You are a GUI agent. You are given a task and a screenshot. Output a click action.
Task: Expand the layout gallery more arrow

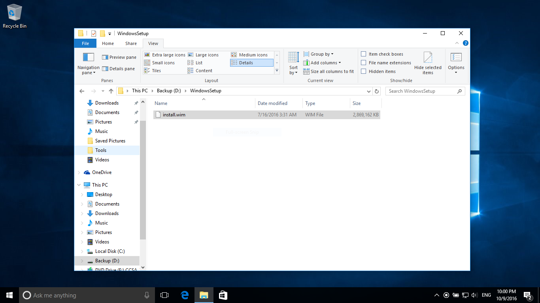(277, 71)
